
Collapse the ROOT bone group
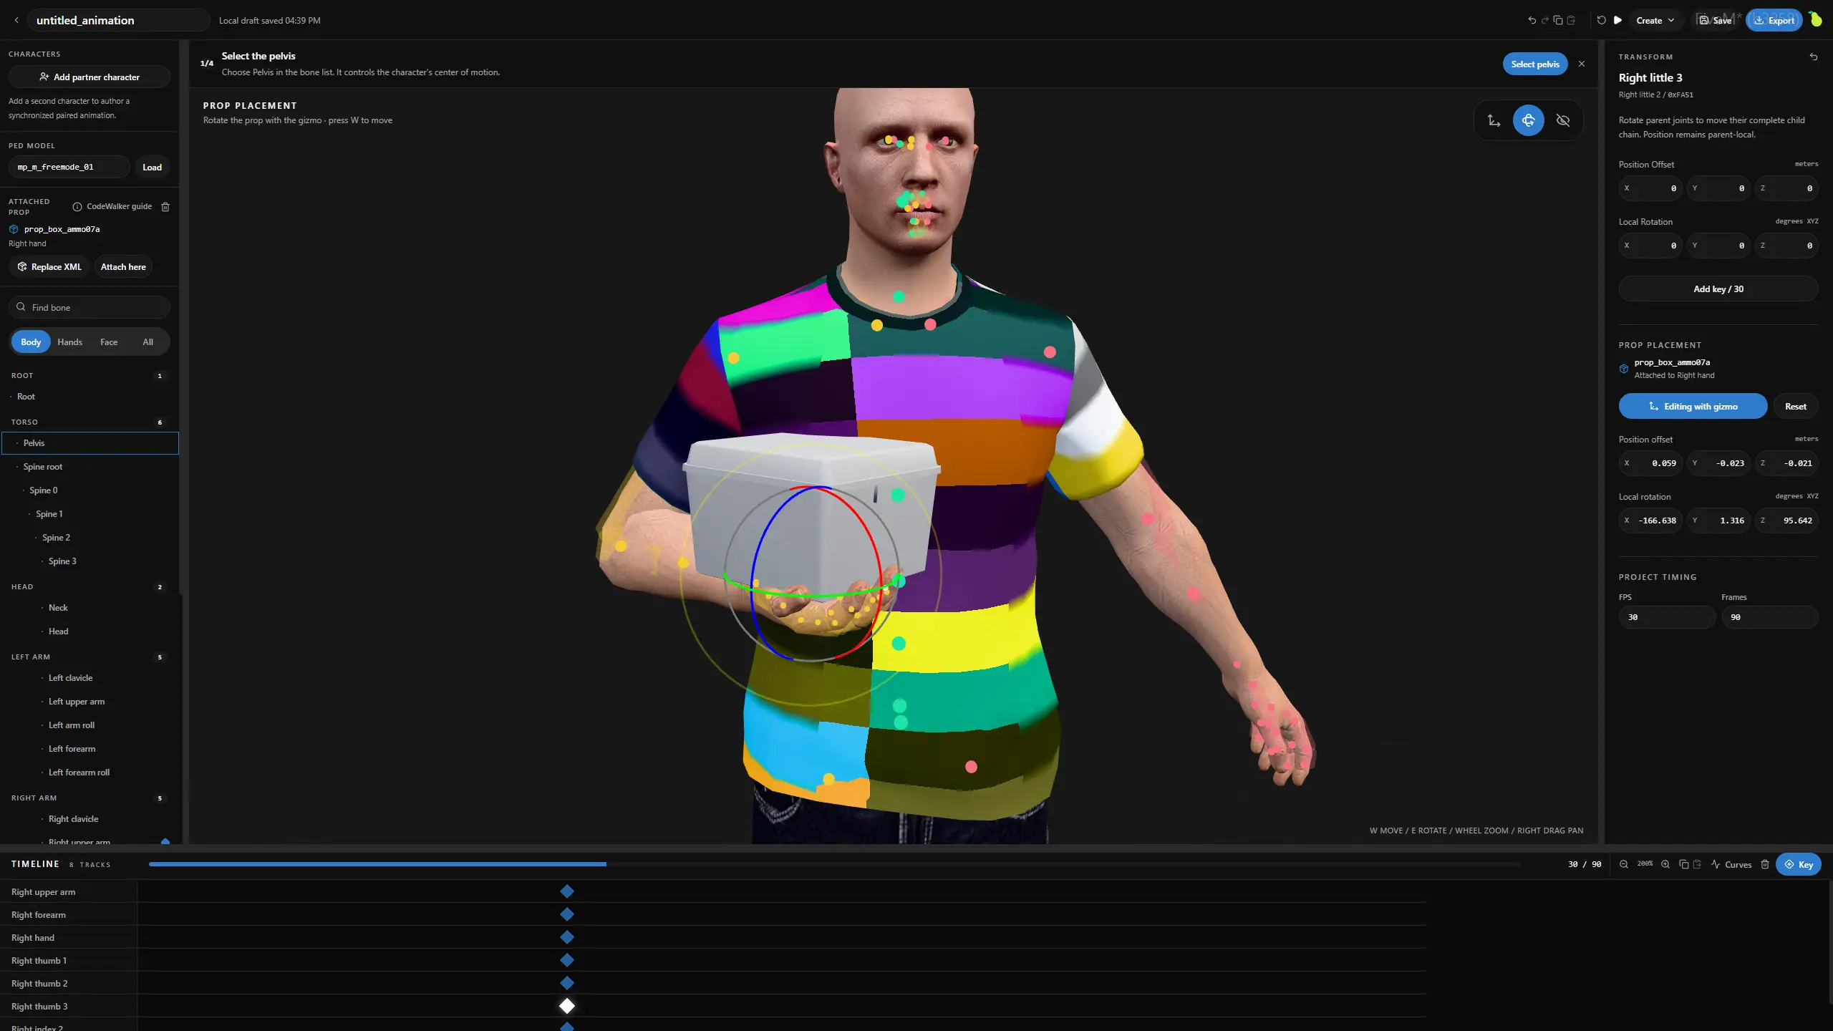click(90, 375)
